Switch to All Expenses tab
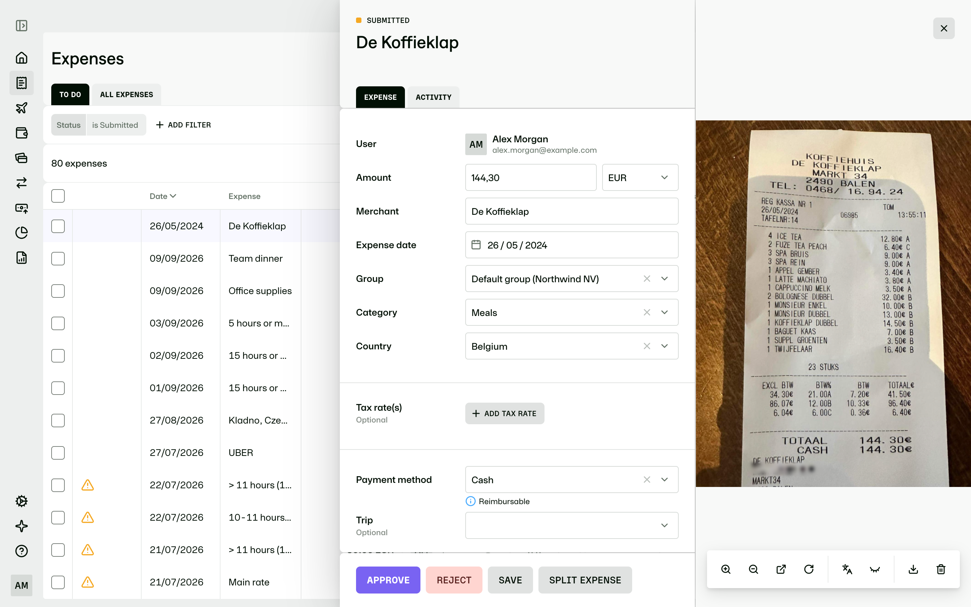This screenshot has width=971, height=607. (126, 94)
